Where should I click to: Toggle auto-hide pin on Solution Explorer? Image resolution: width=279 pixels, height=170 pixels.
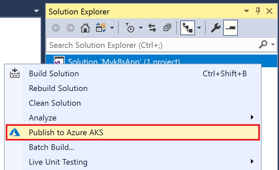pos(258,11)
